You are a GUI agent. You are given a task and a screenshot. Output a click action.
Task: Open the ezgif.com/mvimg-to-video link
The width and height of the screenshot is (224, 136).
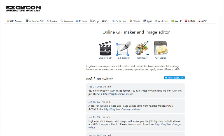pyautogui.click(x=122, y=109)
